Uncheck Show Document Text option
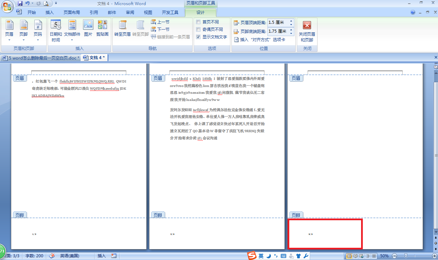The image size is (438, 260). [x=198, y=37]
